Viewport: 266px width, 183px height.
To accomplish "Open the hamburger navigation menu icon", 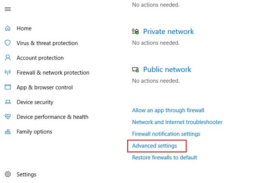I will pos(8,9).
